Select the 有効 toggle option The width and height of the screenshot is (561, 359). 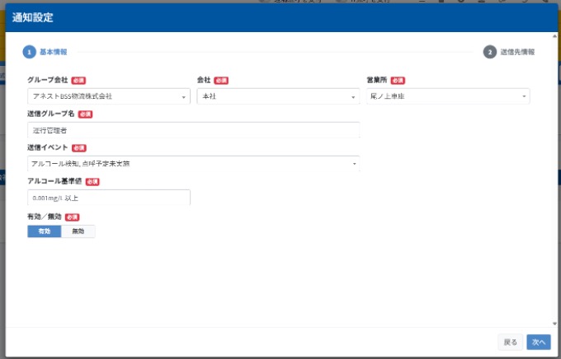44,231
